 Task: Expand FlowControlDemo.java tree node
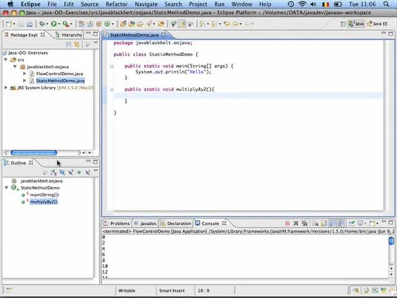point(25,74)
